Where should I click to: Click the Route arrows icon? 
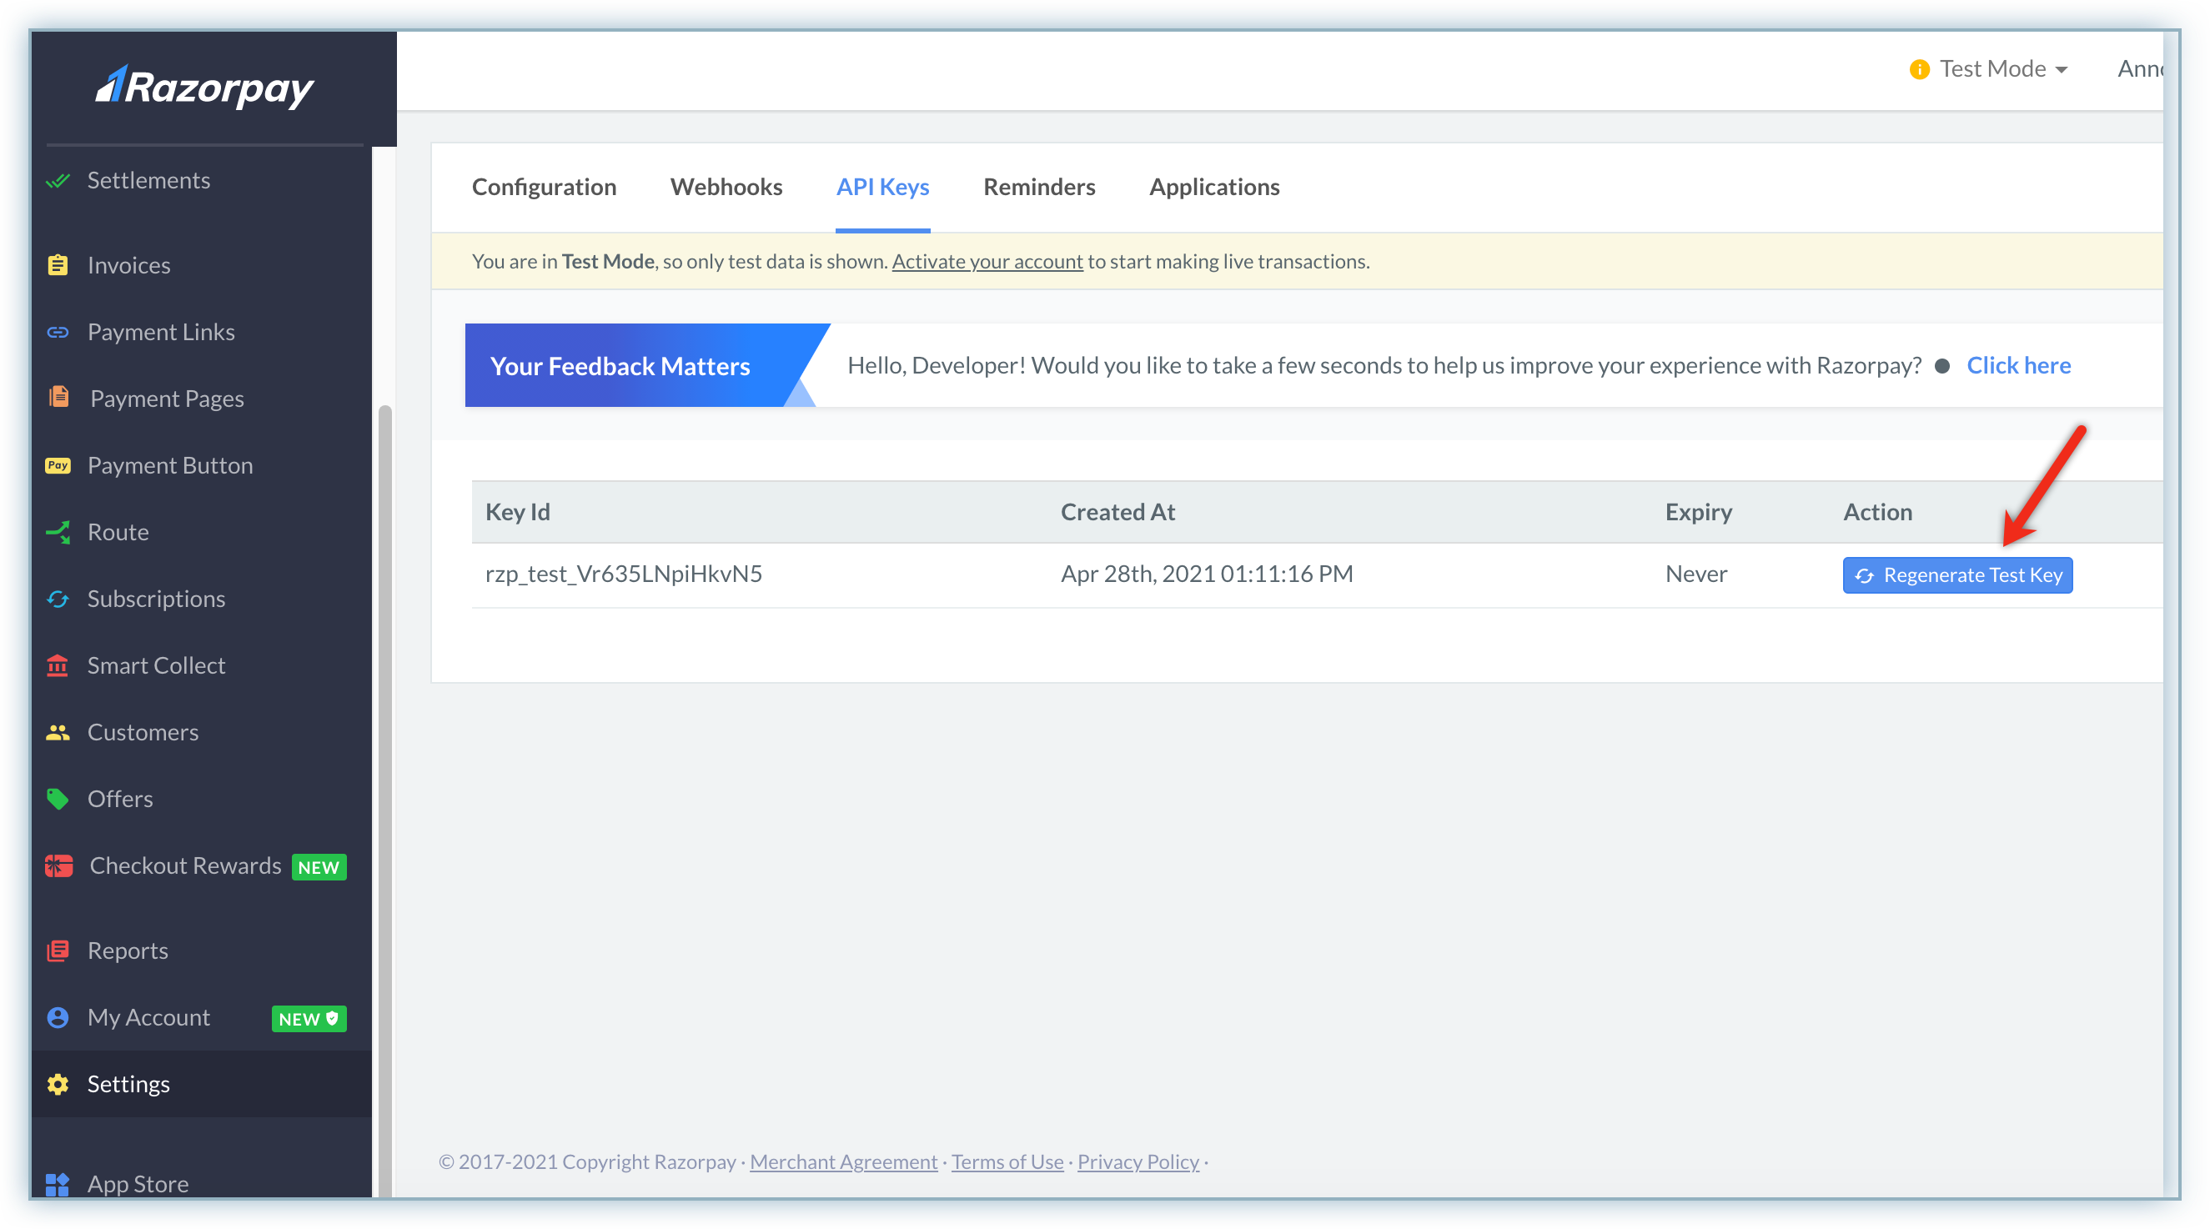pyautogui.click(x=58, y=532)
